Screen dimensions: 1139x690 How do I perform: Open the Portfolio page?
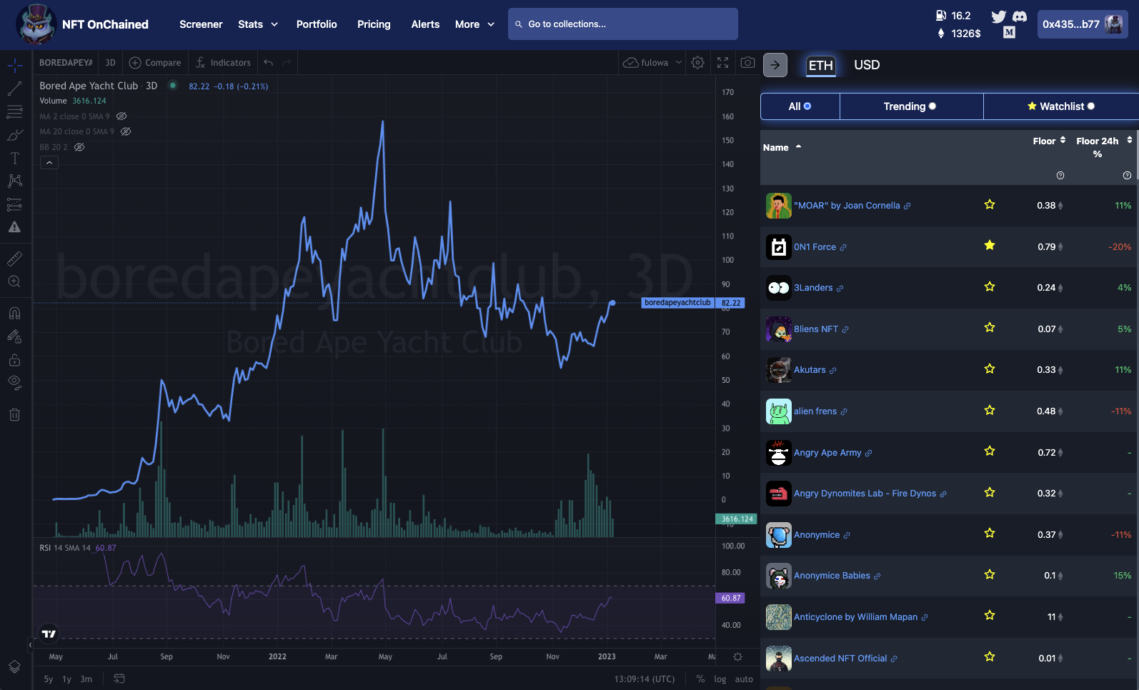pyautogui.click(x=317, y=24)
